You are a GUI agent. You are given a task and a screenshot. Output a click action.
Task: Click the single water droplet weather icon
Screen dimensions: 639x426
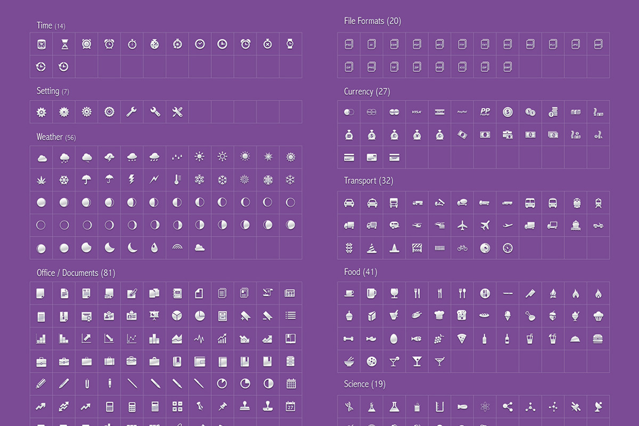pos(154,247)
